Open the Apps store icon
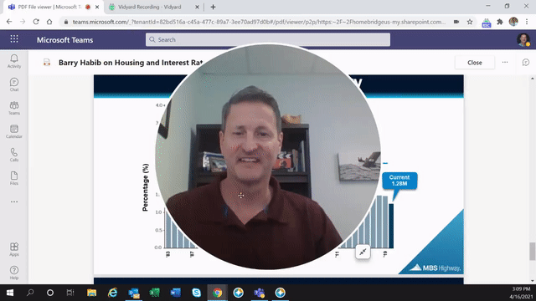 14,249
